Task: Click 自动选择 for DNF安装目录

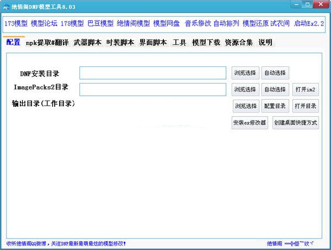Action: pyautogui.click(x=275, y=73)
